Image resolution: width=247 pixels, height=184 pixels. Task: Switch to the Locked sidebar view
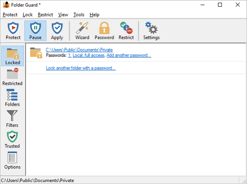coord(13,56)
